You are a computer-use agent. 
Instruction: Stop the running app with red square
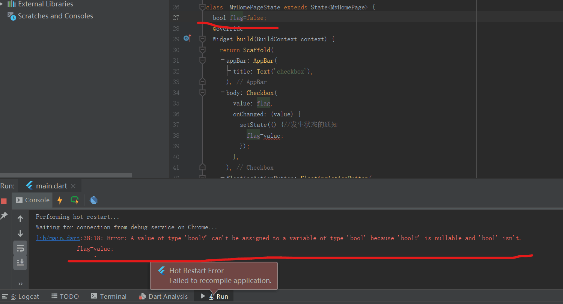point(4,201)
